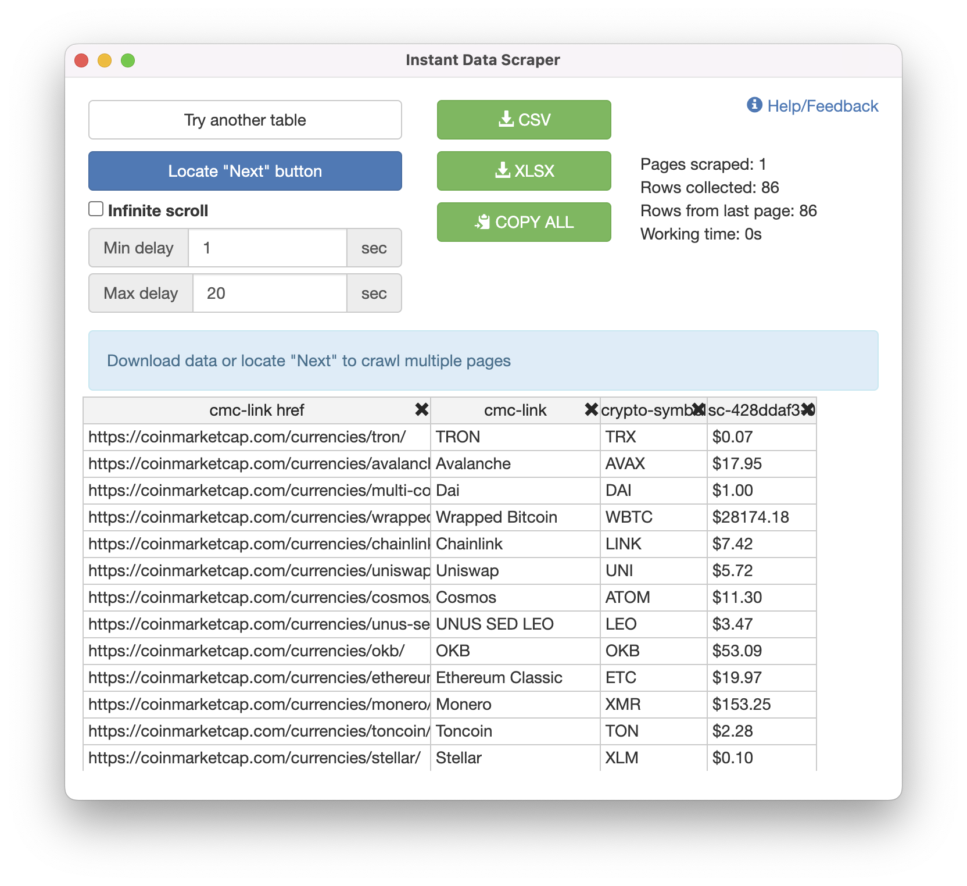Select the TON symbol cell
967x886 pixels.
tap(653, 731)
